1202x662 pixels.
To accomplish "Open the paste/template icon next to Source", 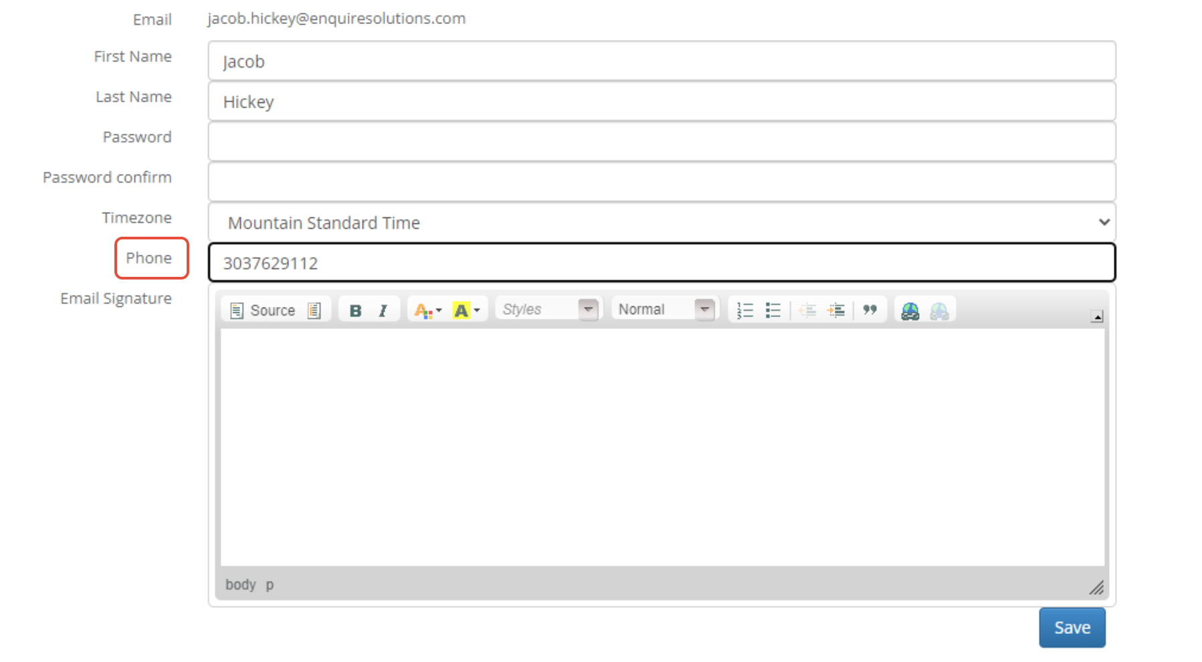I will pos(313,309).
